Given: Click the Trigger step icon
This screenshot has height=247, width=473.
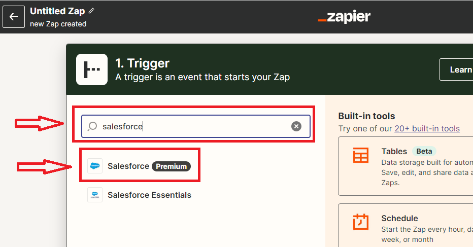Looking at the screenshot, I should (92, 69).
